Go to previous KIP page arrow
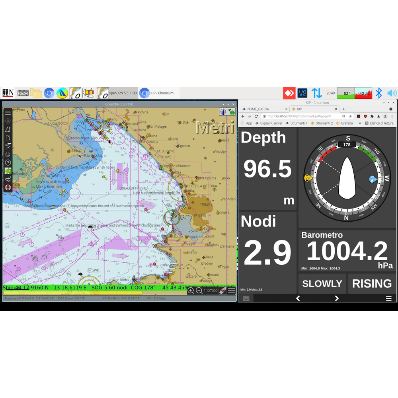The image size is (398, 398). [x=298, y=298]
